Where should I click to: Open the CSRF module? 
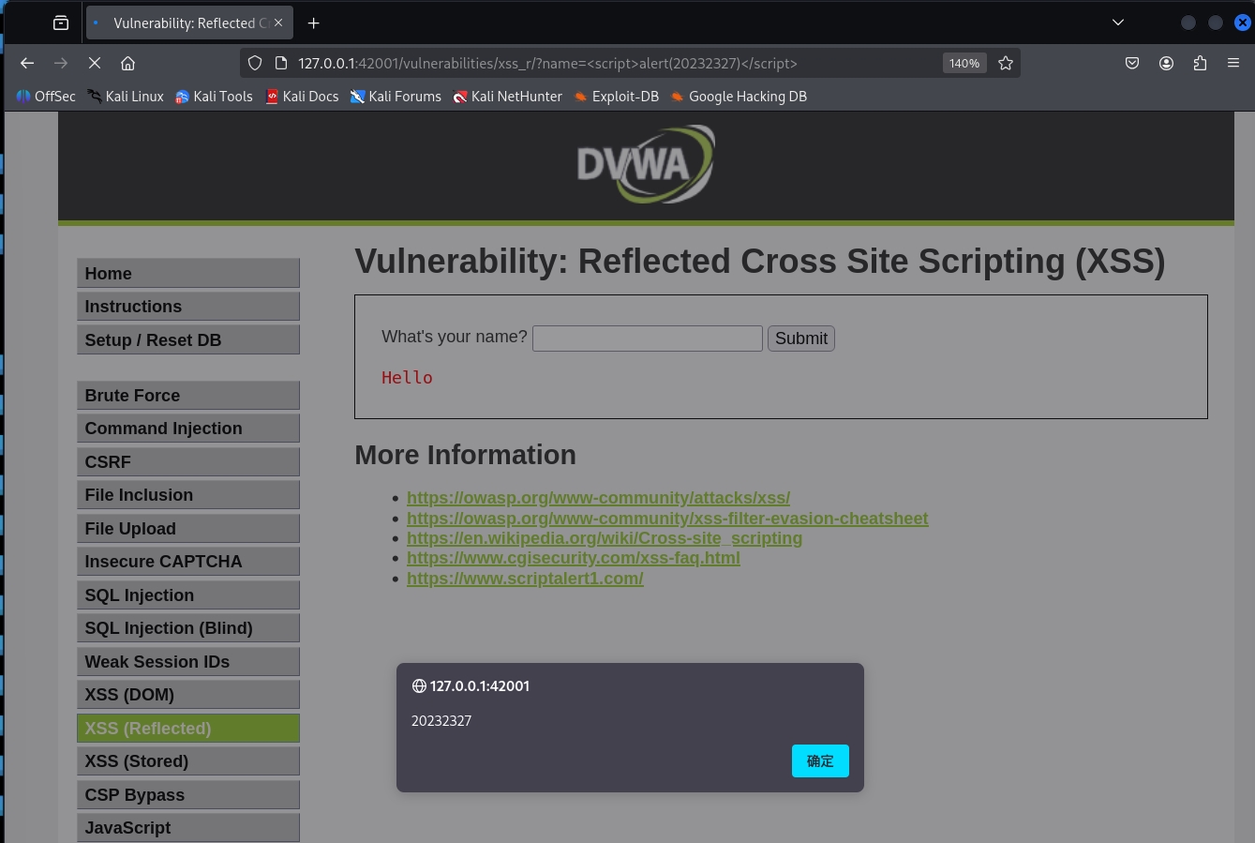pyautogui.click(x=188, y=462)
